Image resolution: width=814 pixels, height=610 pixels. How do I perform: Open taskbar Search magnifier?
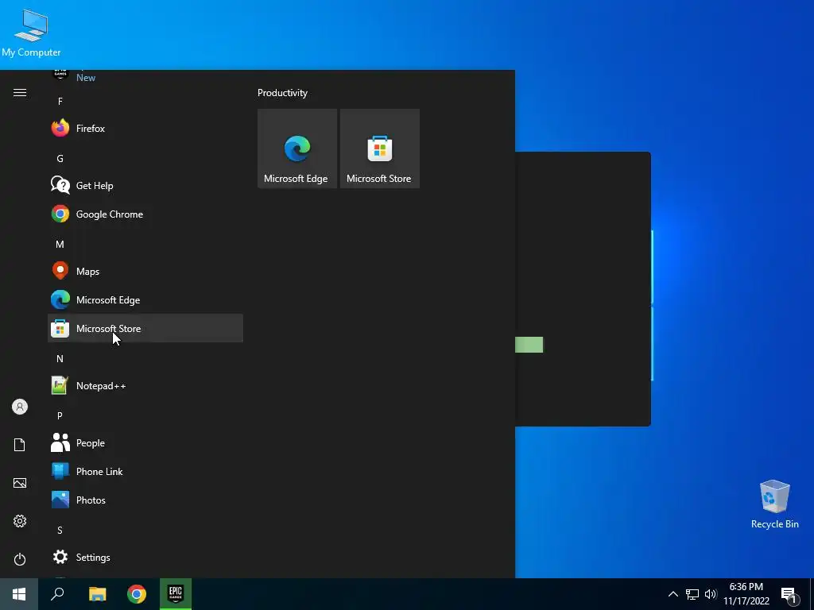click(57, 594)
